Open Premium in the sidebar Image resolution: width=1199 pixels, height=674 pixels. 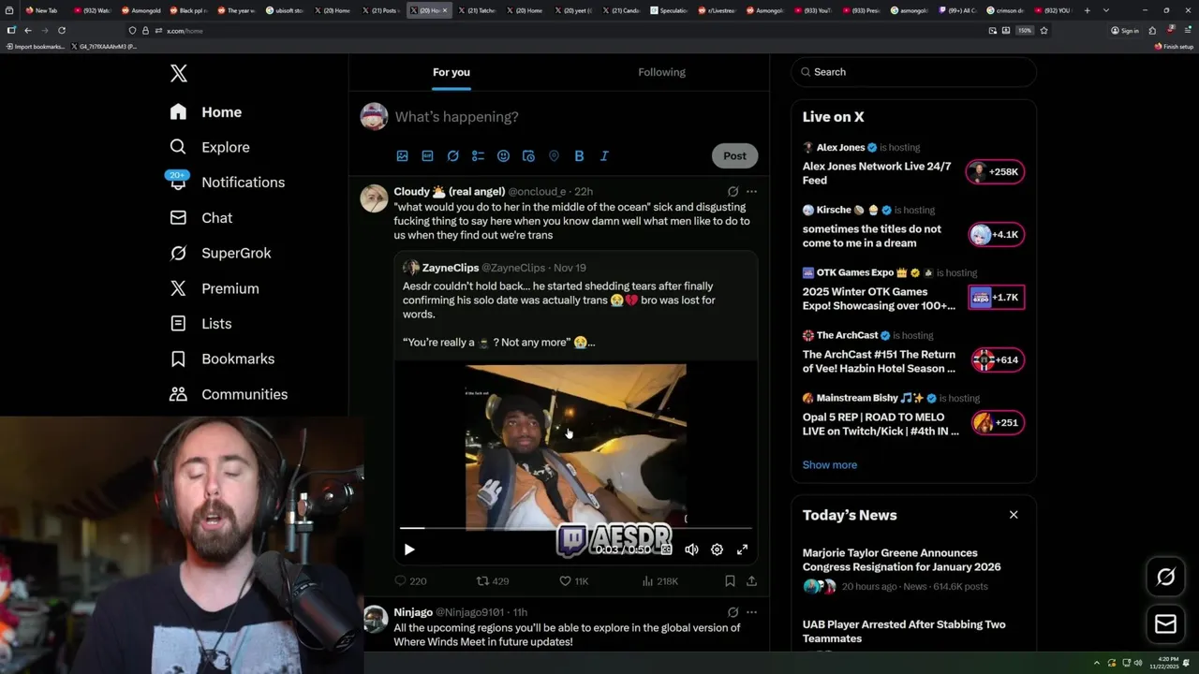pyautogui.click(x=215, y=288)
